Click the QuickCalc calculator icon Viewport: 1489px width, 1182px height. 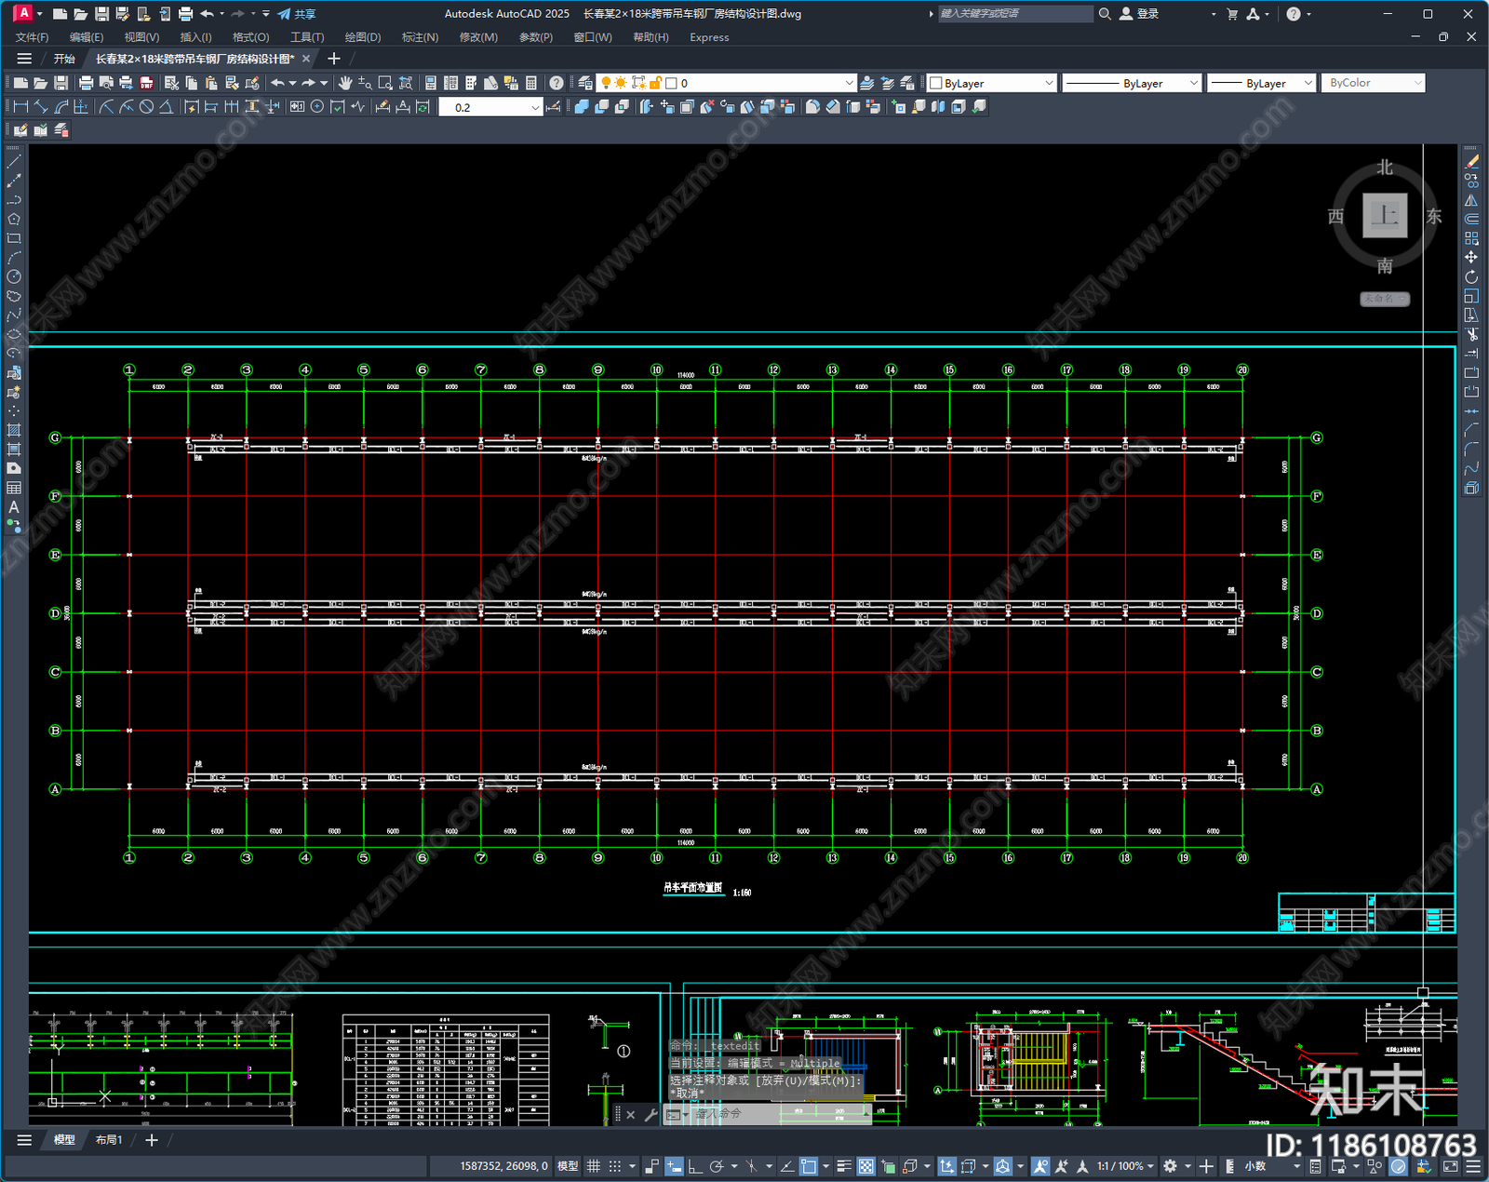tap(531, 83)
